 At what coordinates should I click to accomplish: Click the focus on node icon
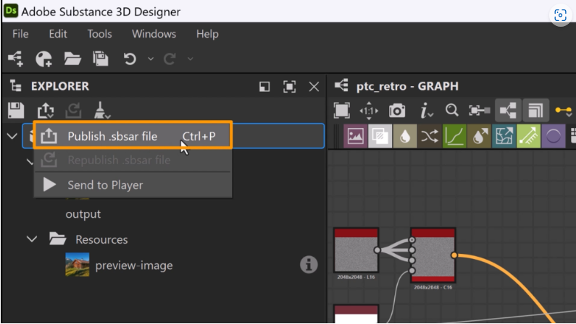(x=480, y=111)
